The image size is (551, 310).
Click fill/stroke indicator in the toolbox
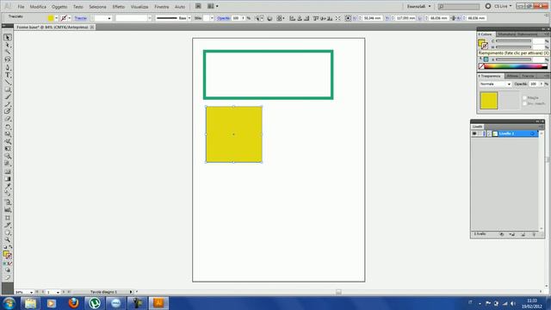(8, 255)
